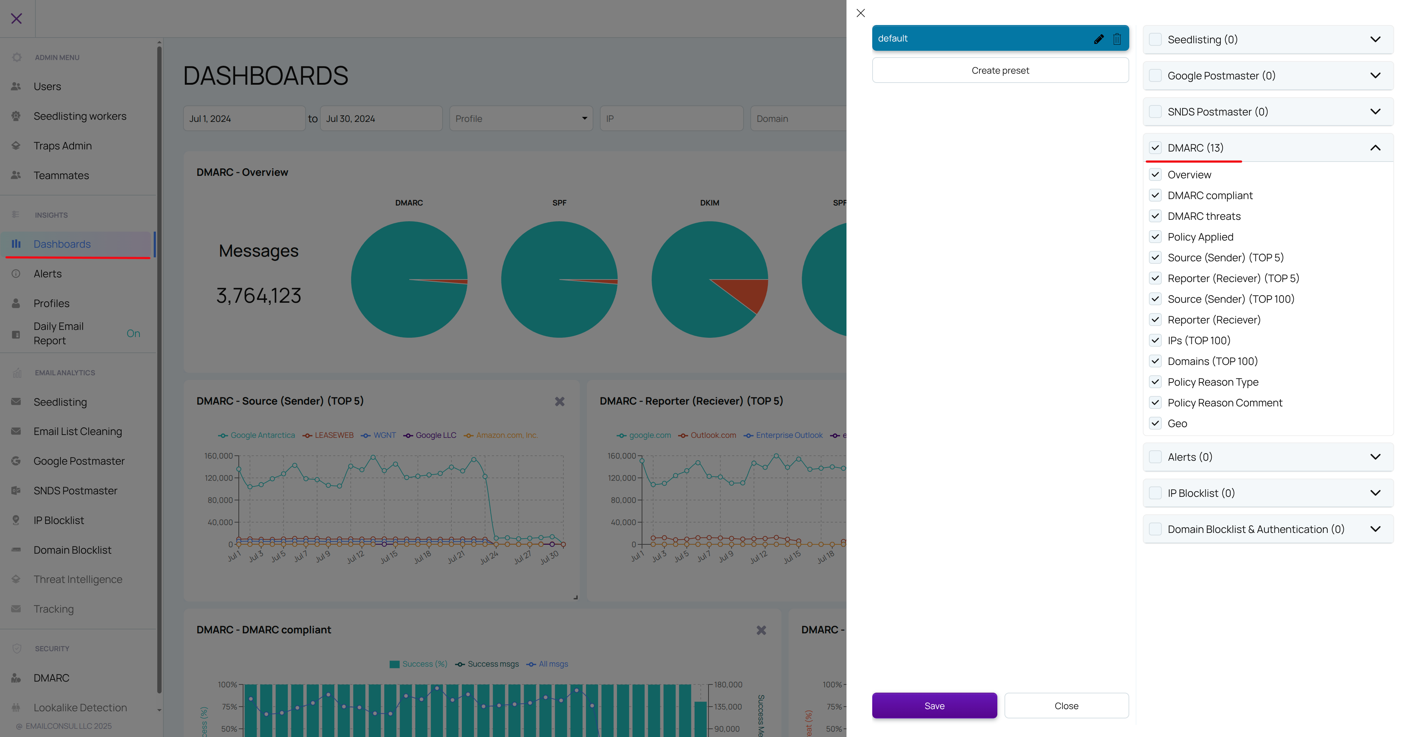The height and width of the screenshot is (737, 1412).
Task: Expand the Alerts (0) section chevron
Action: pos(1375,457)
